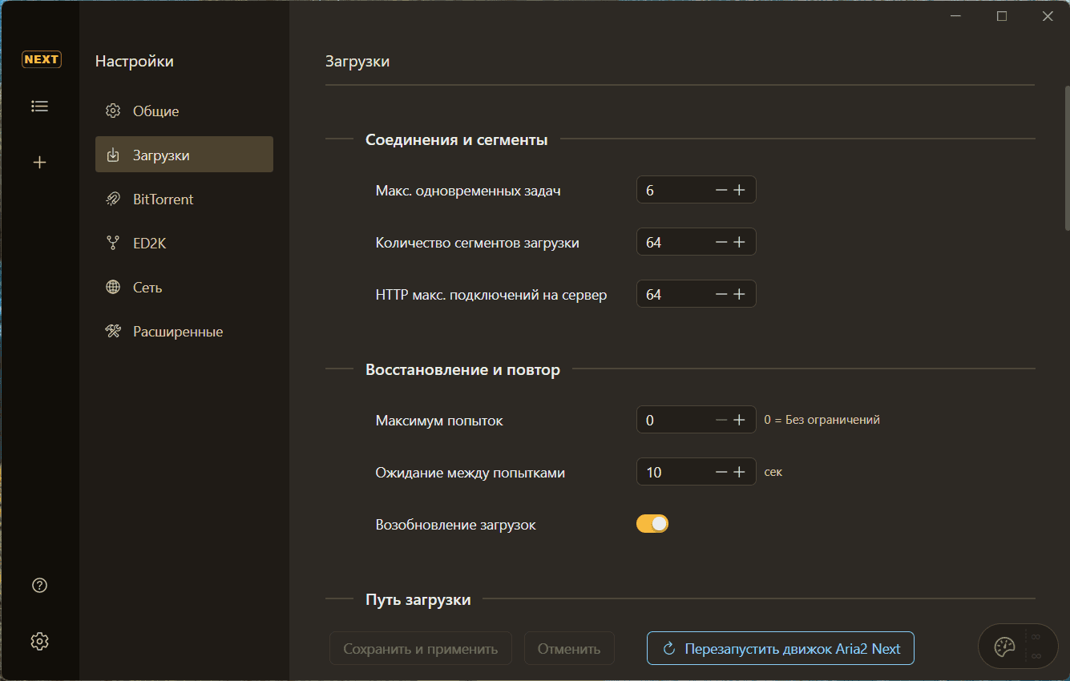This screenshot has width=1070, height=681.
Task: Increase HTTP макс. подключений на сервер
Action: tap(740, 295)
